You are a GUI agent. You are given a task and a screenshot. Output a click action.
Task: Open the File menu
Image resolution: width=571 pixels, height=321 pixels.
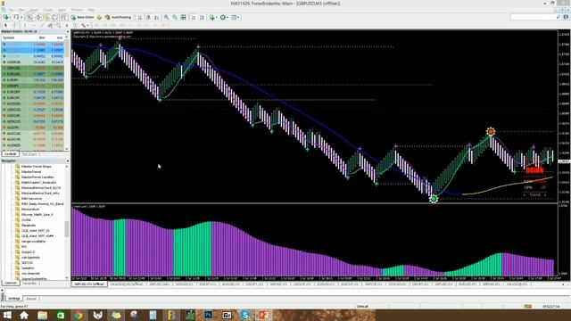(x=11, y=10)
